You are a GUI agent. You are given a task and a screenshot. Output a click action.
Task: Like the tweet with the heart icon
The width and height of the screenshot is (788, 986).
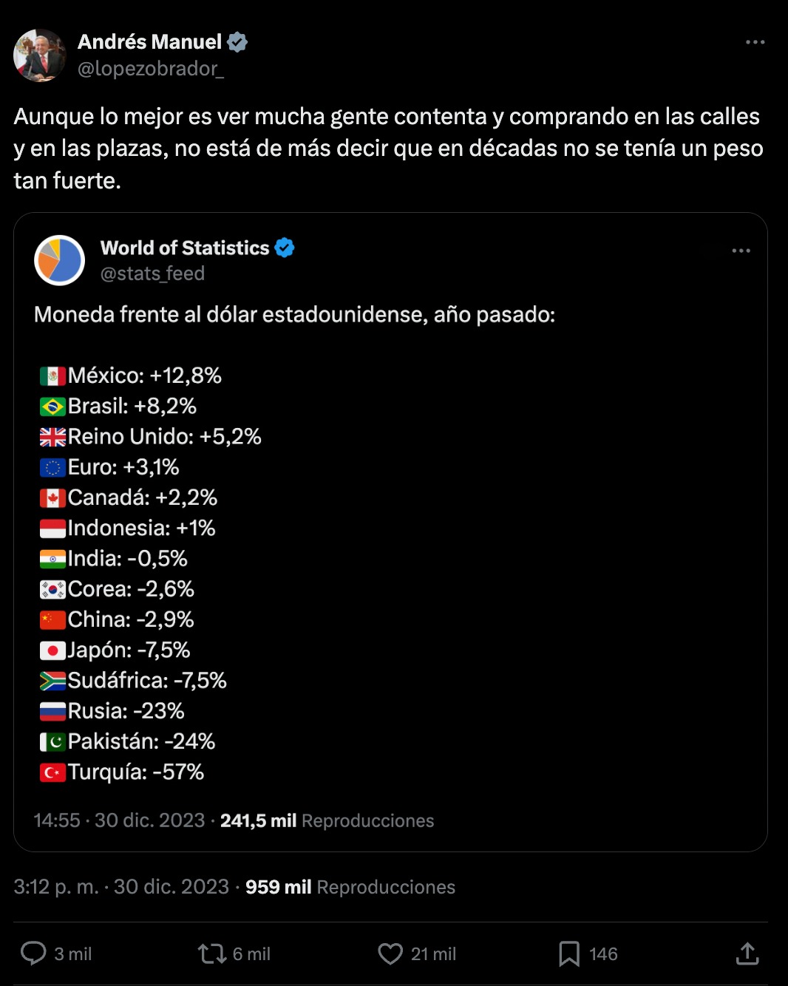coord(390,953)
